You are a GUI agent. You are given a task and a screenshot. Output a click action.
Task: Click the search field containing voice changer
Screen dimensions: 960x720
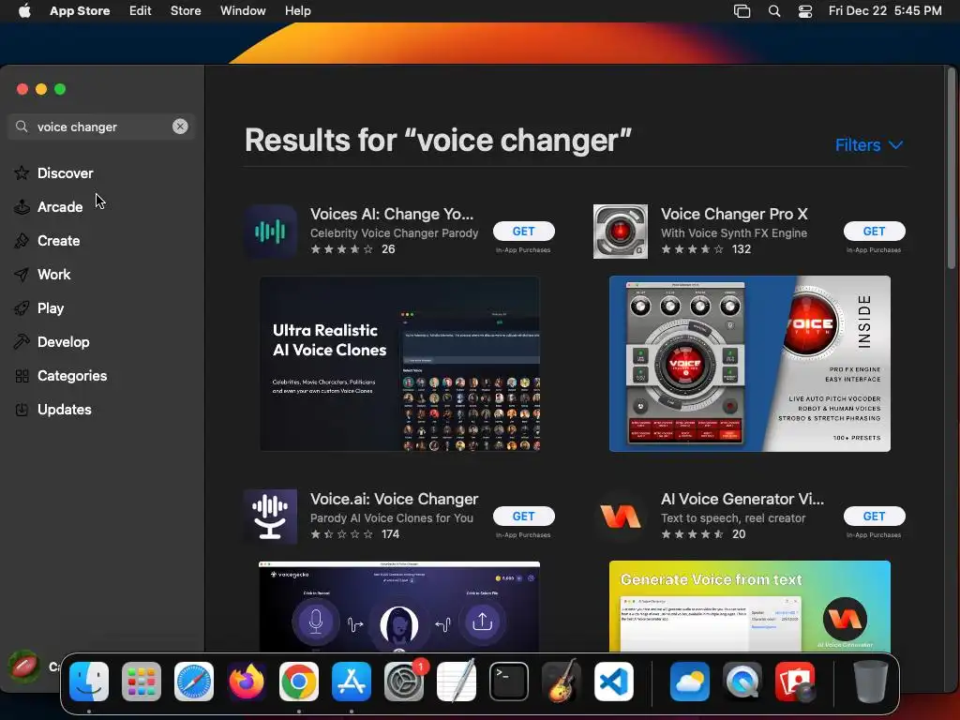[x=101, y=127]
